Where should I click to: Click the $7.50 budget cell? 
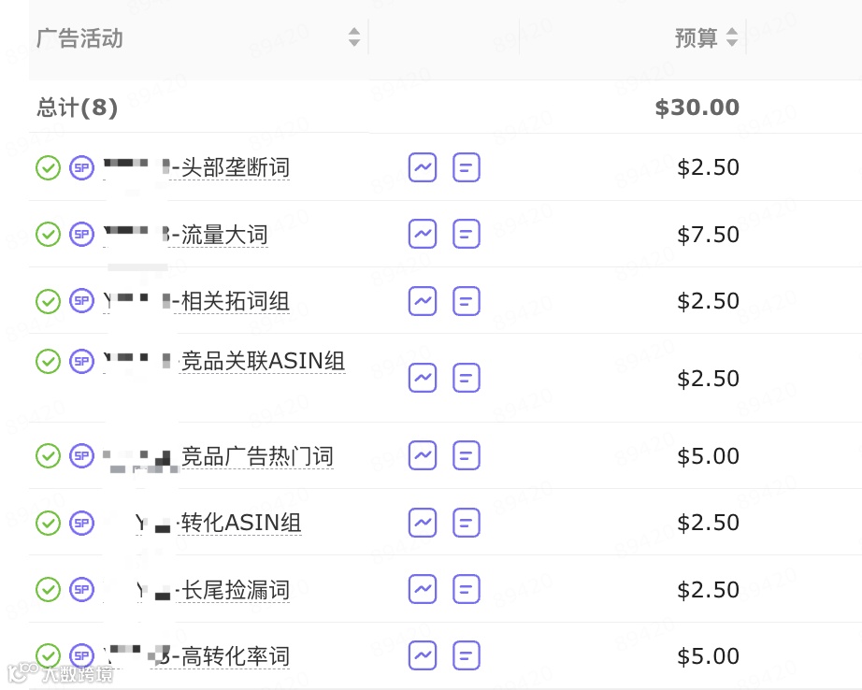point(708,235)
